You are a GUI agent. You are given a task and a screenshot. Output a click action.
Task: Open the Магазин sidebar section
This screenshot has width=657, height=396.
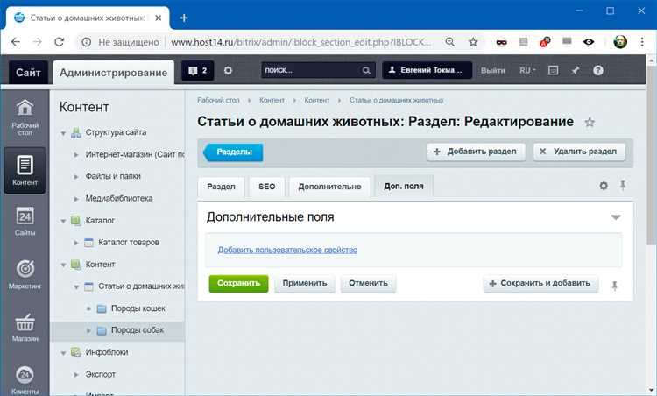[25, 328]
